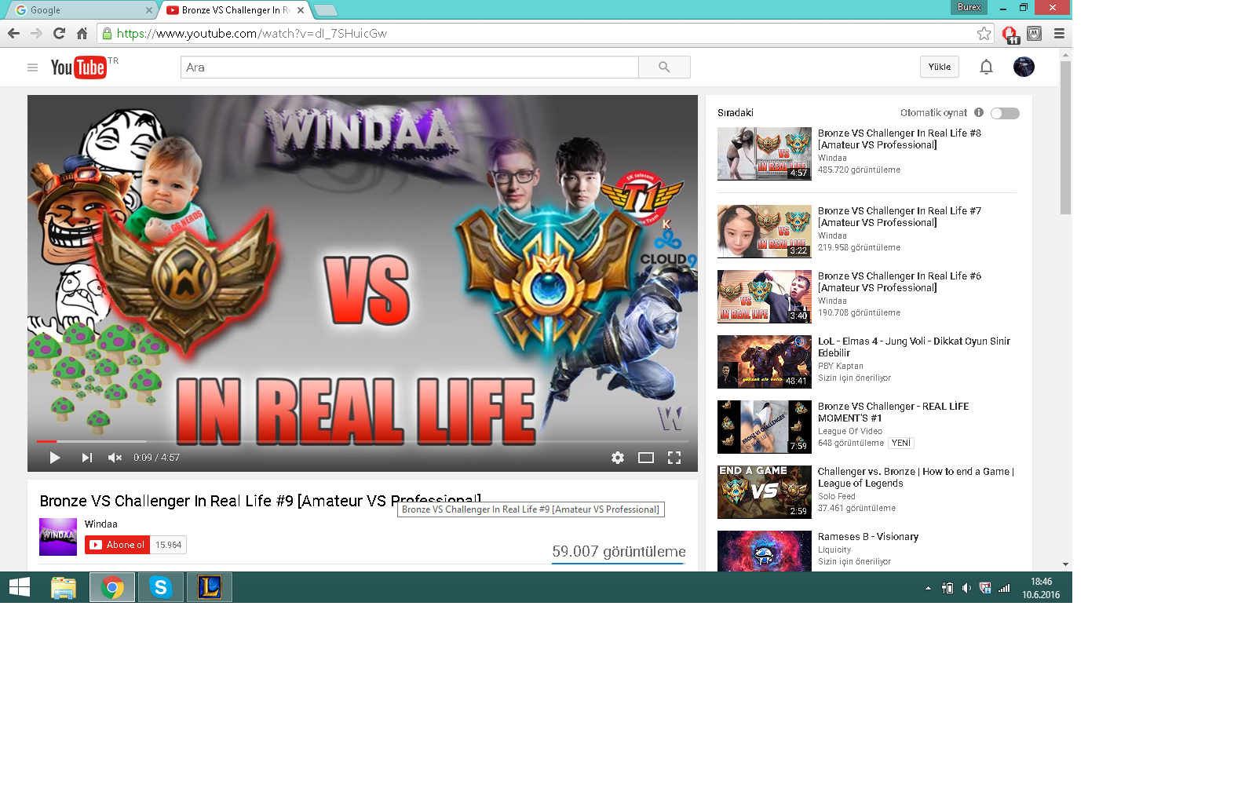
Task: Enter fullscreen video mode
Action: (x=674, y=458)
